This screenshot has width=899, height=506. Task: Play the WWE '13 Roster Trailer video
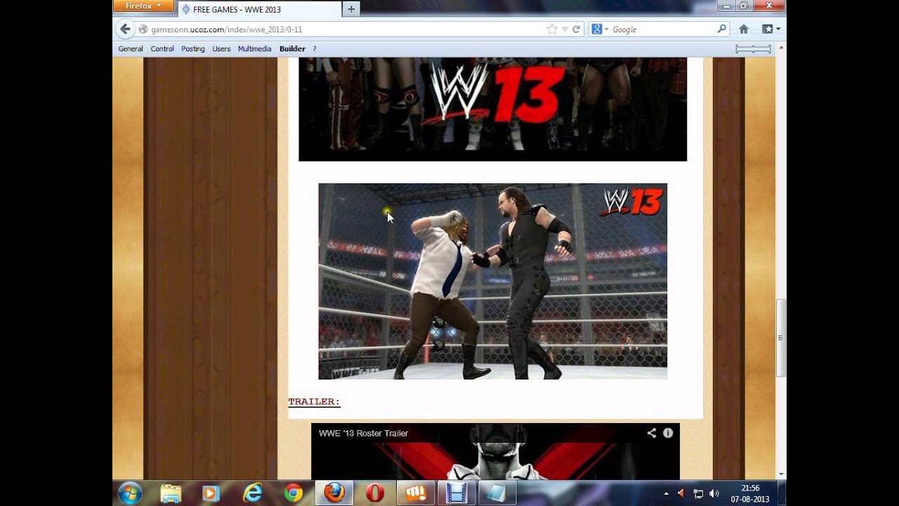(x=495, y=451)
